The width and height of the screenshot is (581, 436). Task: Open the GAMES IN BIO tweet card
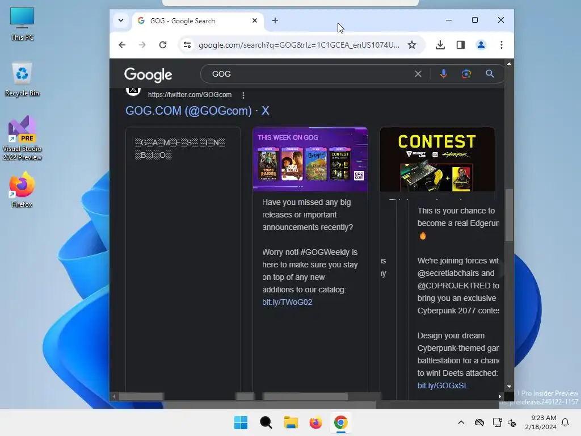click(x=183, y=259)
